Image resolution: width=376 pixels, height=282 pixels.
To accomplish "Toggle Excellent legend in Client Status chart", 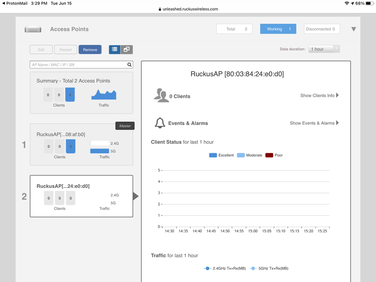I will pyautogui.click(x=221, y=155).
